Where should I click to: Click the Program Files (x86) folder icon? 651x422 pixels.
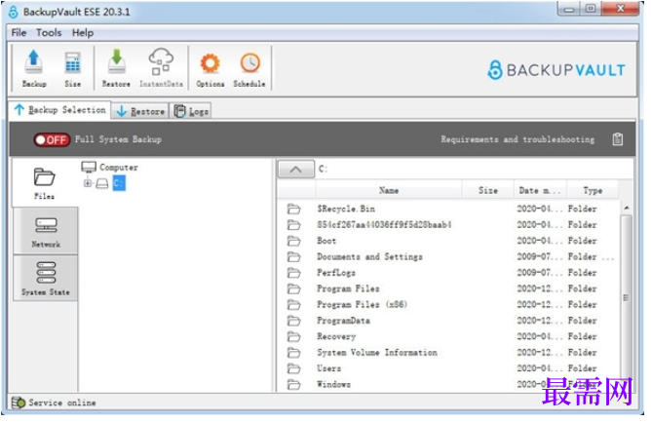click(x=294, y=304)
